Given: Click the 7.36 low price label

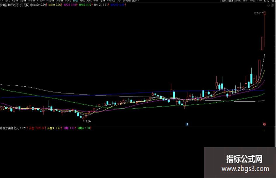Looking at the screenshot, I should (x=88, y=121).
